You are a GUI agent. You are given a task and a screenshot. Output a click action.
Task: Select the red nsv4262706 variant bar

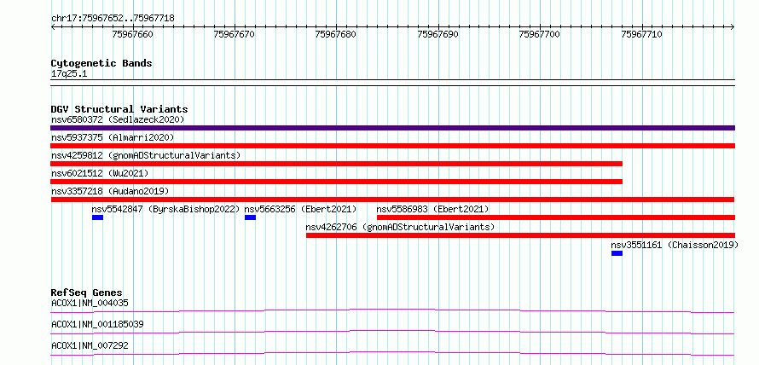tap(520, 235)
